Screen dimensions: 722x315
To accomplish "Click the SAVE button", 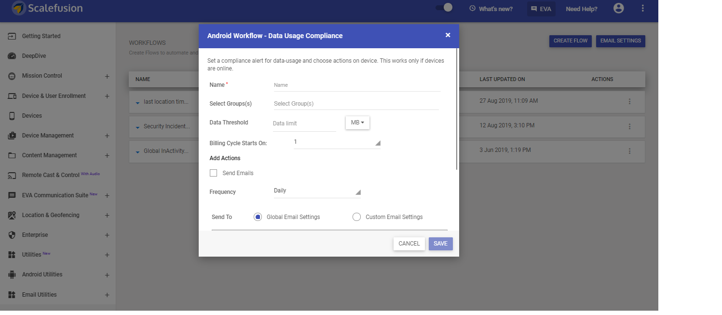I will tap(440, 244).
